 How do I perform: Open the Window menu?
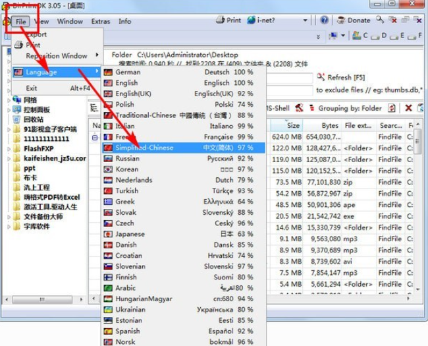point(70,21)
